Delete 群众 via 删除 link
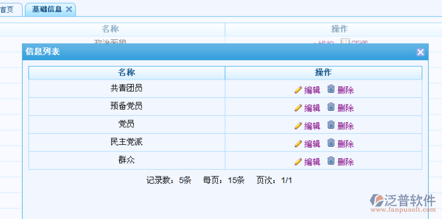The image size is (442, 219). (345, 162)
